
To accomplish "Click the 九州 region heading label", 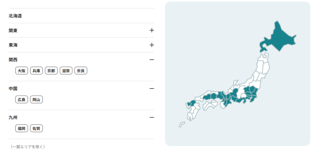I will click(x=13, y=118).
